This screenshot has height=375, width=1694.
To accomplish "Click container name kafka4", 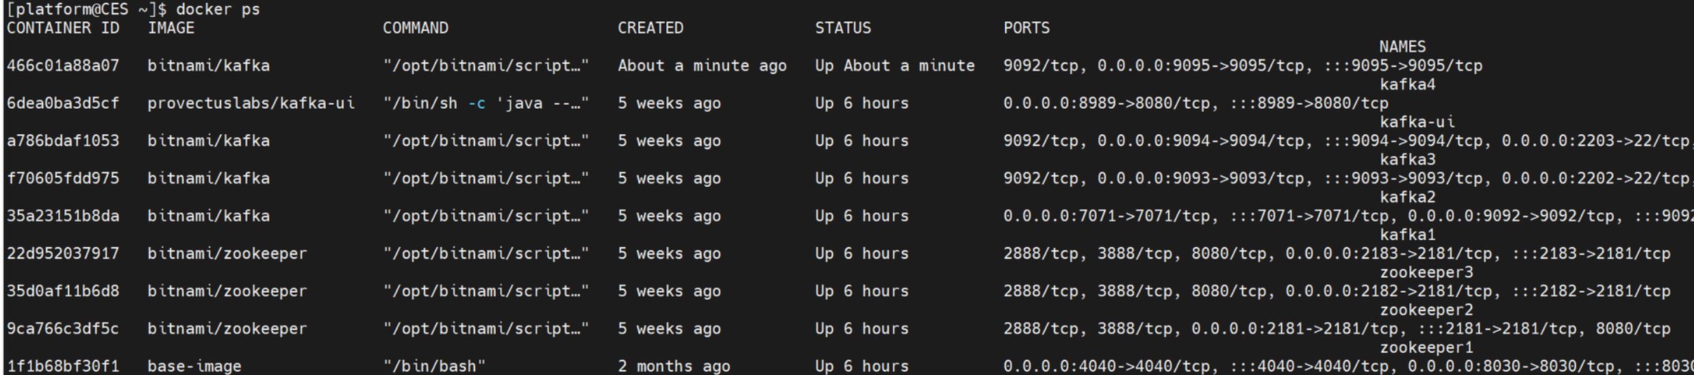I will pos(1407,85).
